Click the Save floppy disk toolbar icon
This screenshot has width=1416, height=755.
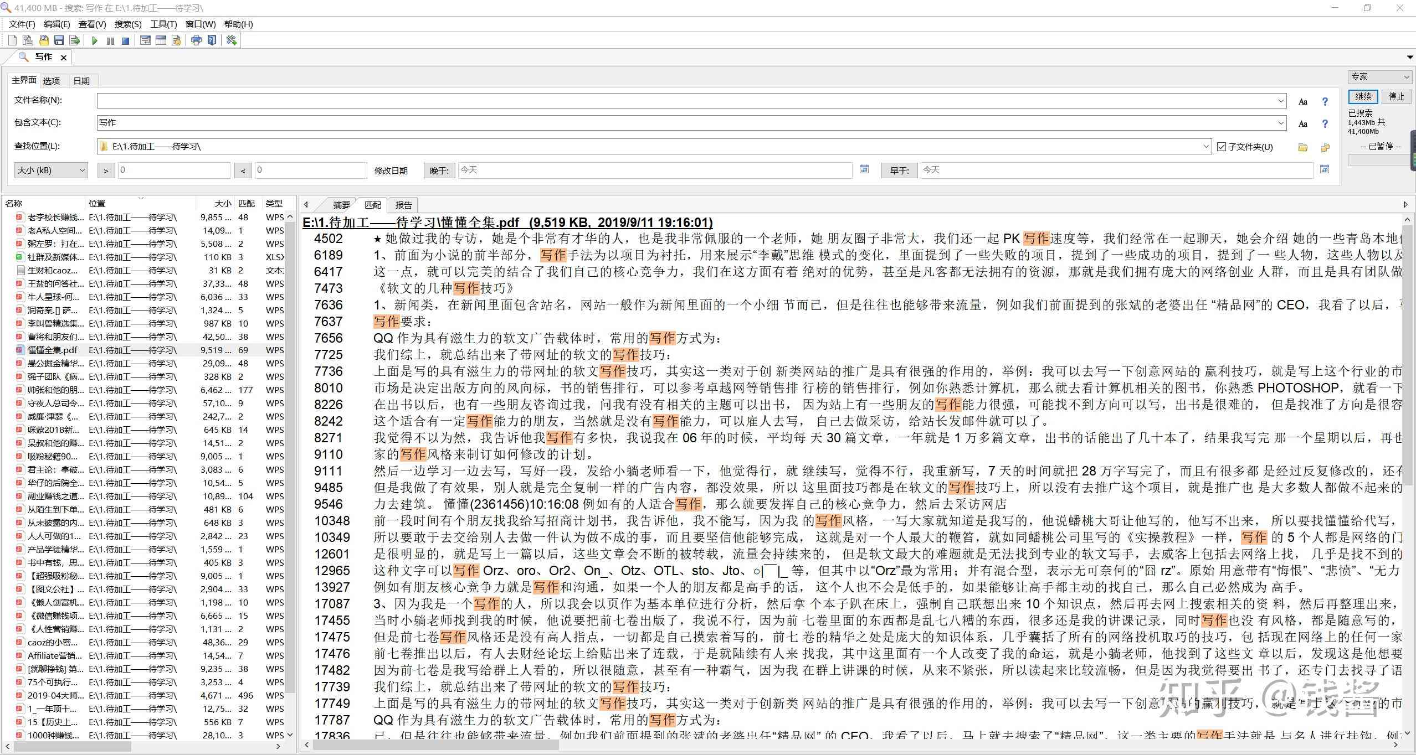59,40
